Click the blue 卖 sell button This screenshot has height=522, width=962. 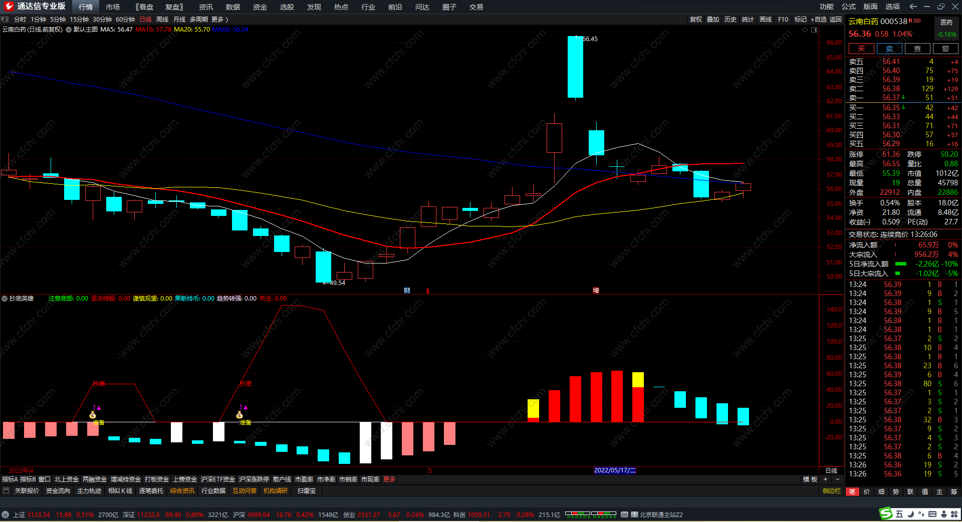[889, 49]
